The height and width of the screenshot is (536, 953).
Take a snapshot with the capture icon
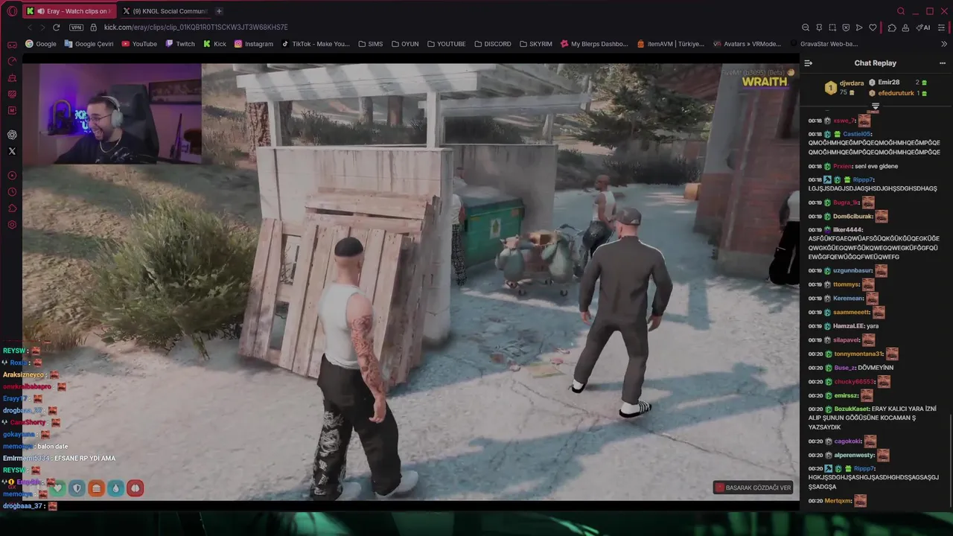point(832,28)
